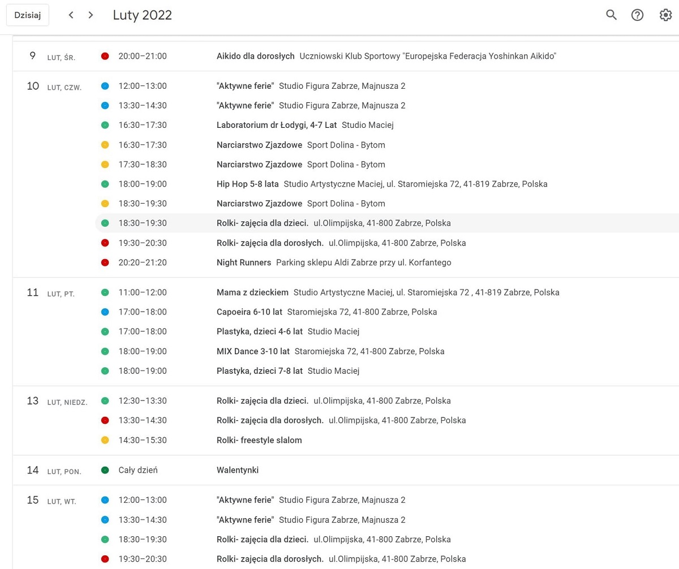679x569 pixels.
Task: Open Mama z dzieckiem event
Action: click(252, 292)
